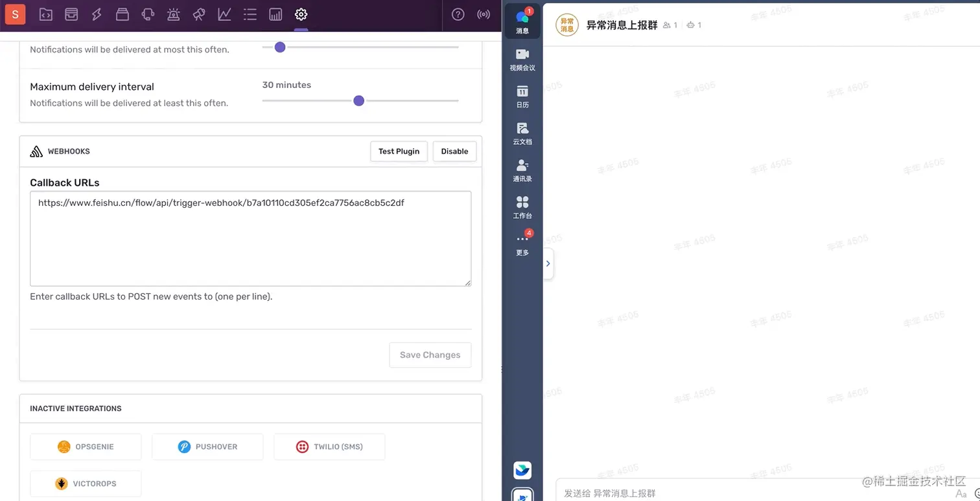Open the Projects icon in Sentry's top bar

(46, 14)
